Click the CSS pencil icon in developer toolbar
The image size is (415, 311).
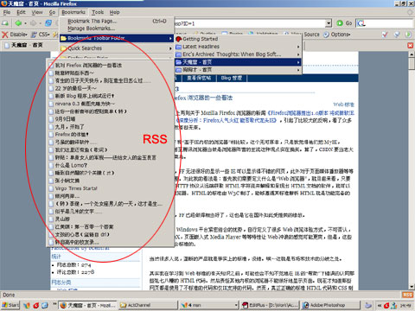(34, 35)
